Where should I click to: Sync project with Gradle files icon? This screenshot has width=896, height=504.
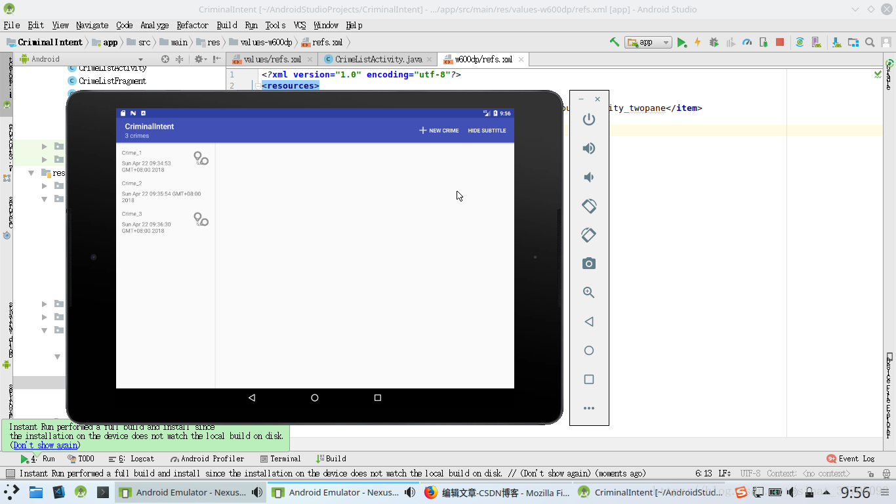click(x=800, y=42)
